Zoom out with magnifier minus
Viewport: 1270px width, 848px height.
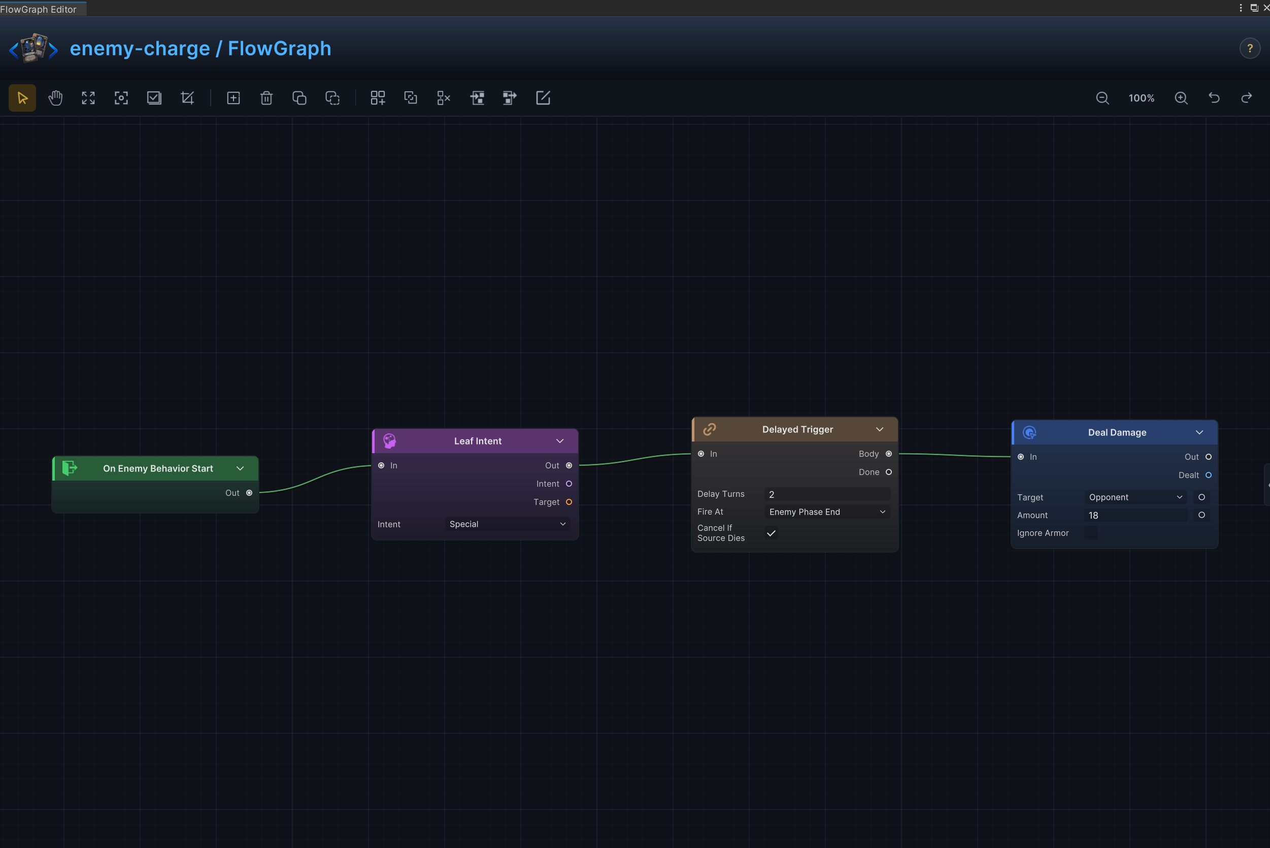click(1102, 98)
